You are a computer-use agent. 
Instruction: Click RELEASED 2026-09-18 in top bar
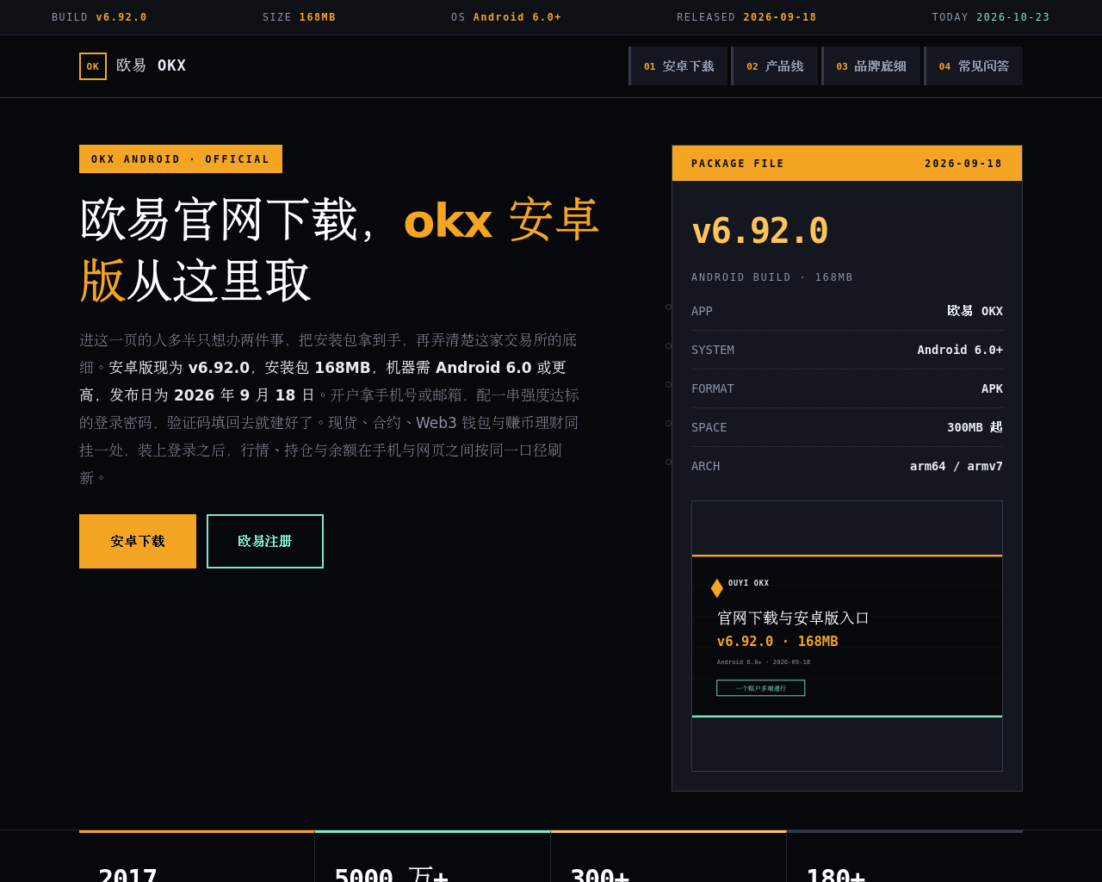[x=746, y=17]
